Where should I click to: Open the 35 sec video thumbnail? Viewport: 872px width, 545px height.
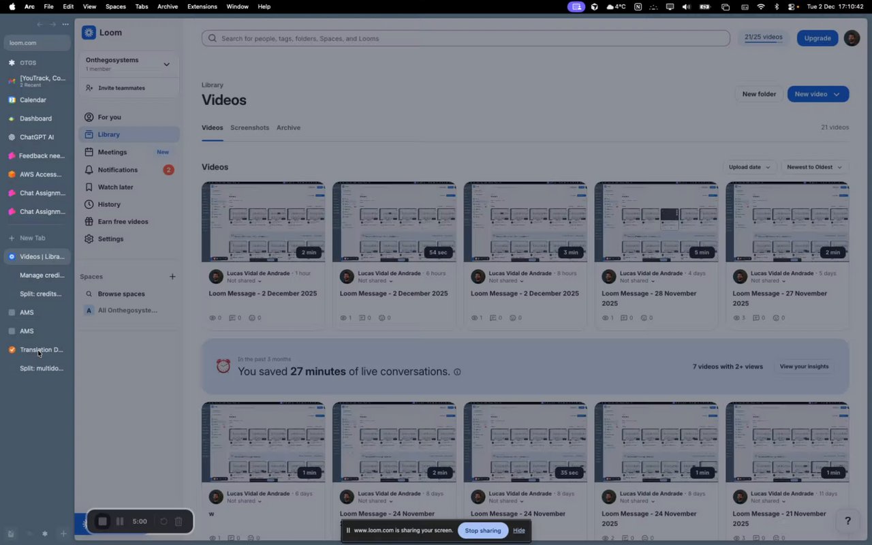[x=525, y=442]
